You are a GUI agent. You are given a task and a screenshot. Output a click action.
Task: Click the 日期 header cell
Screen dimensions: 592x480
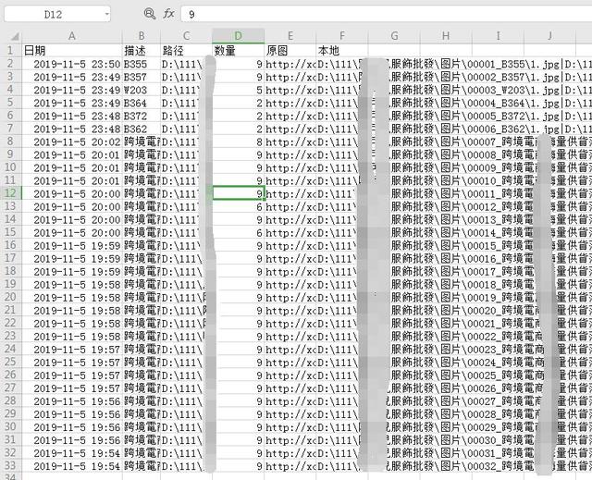(x=72, y=50)
